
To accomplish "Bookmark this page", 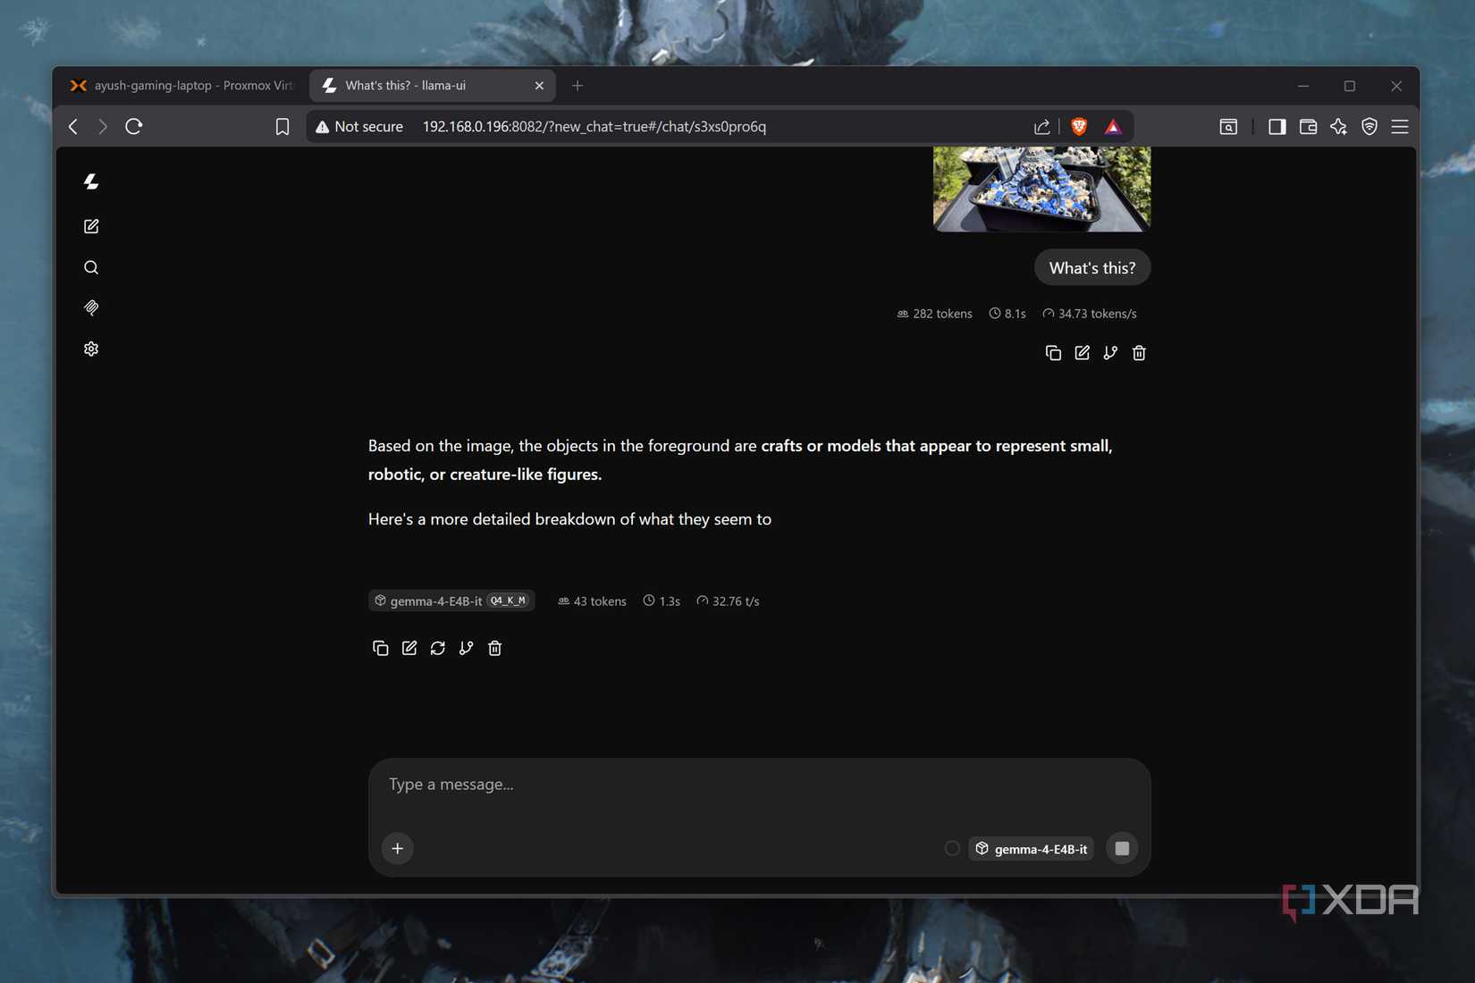I will click(x=282, y=127).
